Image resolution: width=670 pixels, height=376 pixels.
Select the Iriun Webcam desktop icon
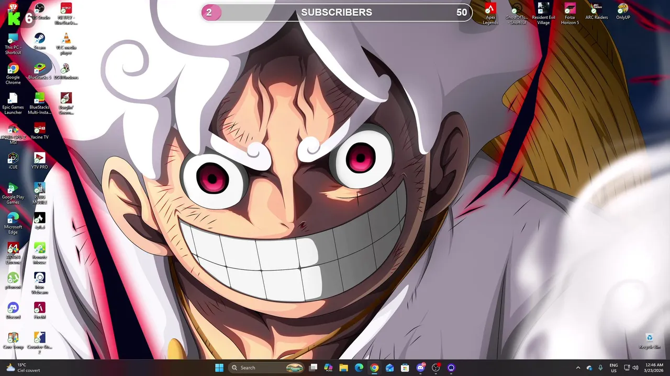click(39, 283)
